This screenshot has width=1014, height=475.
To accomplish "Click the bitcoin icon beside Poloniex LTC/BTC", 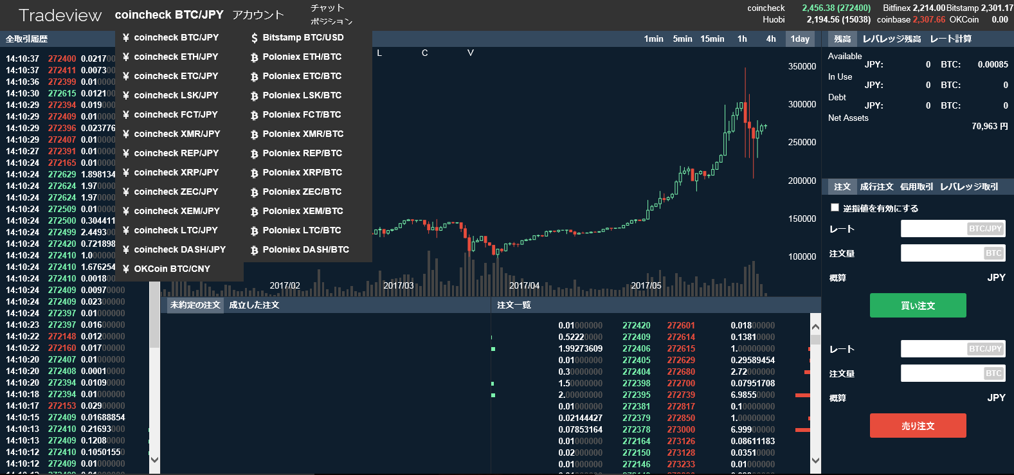I will [255, 231].
